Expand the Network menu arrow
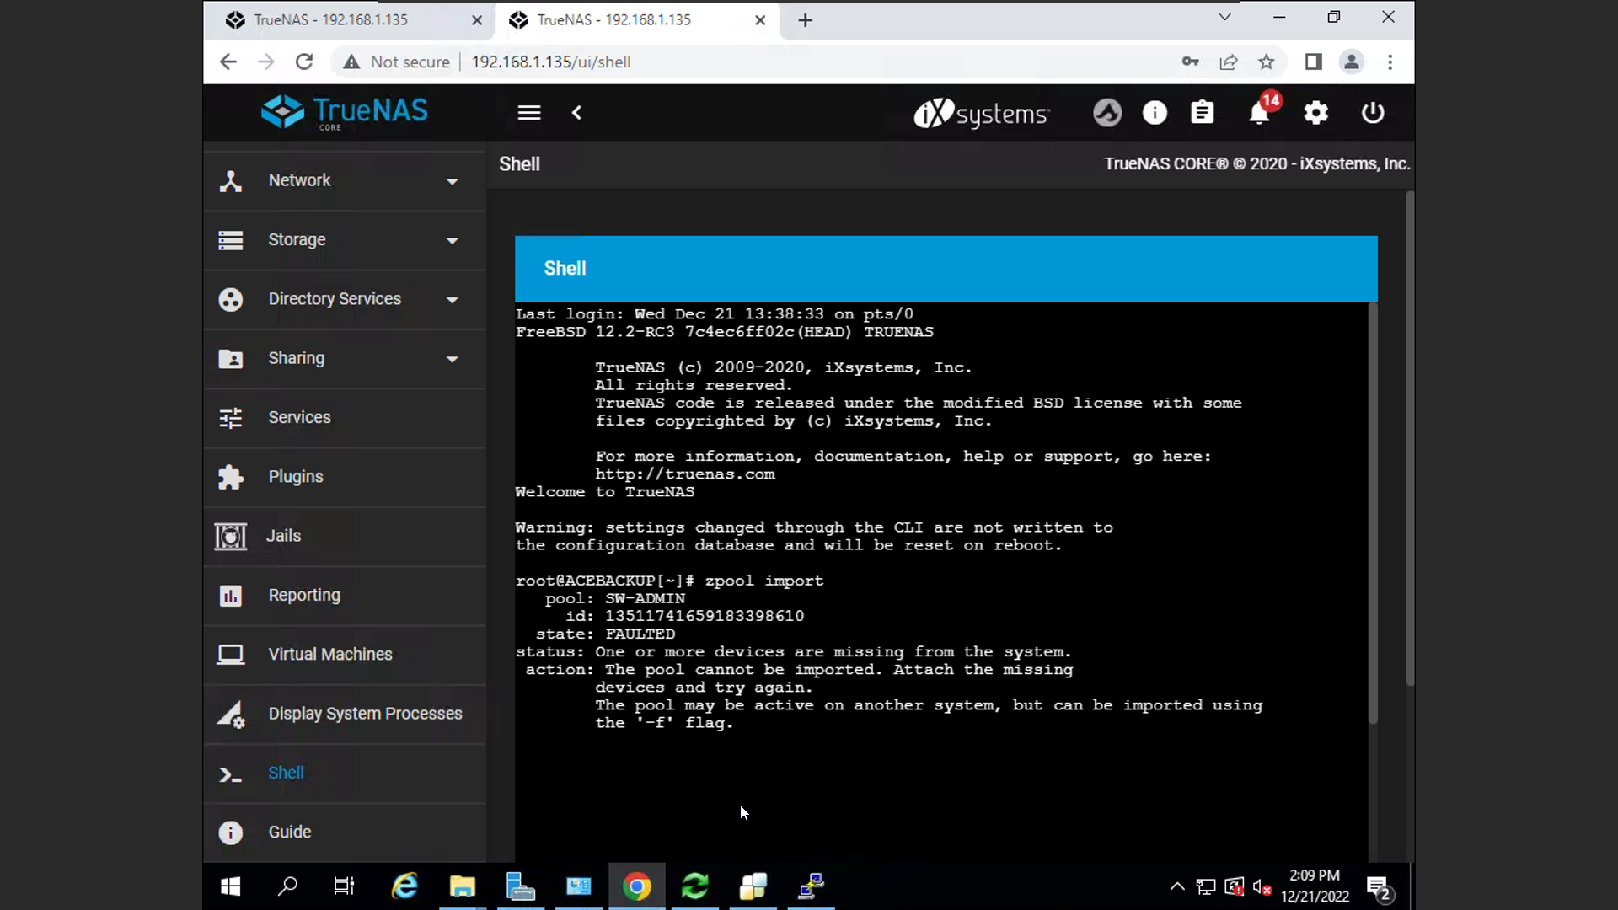Viewport: 1618px width, 910px height. (452, 181)
